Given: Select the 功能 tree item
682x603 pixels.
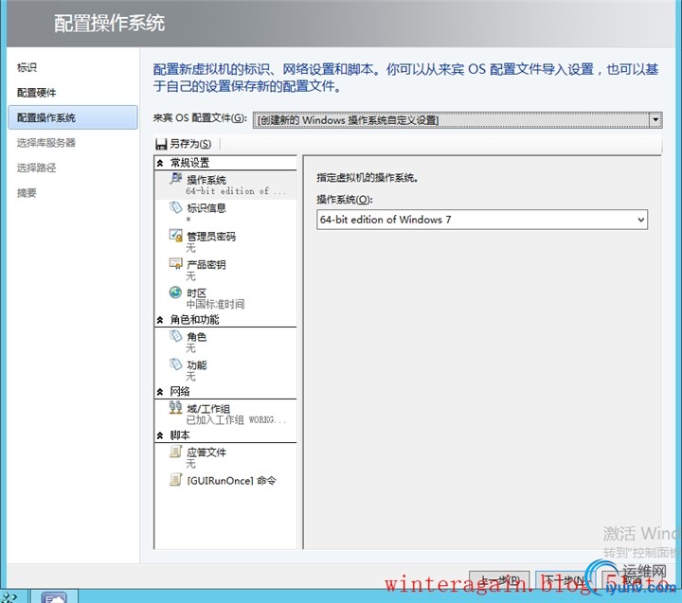Looking at the screenshot, I should click(225, 370).
